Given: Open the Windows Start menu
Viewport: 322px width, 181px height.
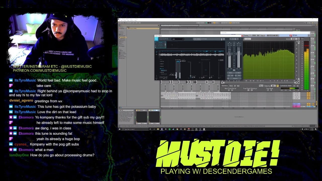Looking at the screenshot, I should tap(119, 129).
